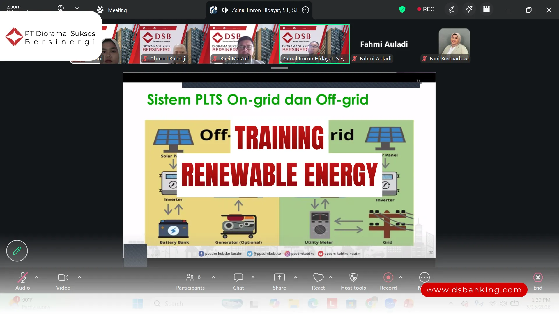Screen dimensions: 559x314
Task: Open Microsoft Store from taskbar
Action: [x=351, y=304]
